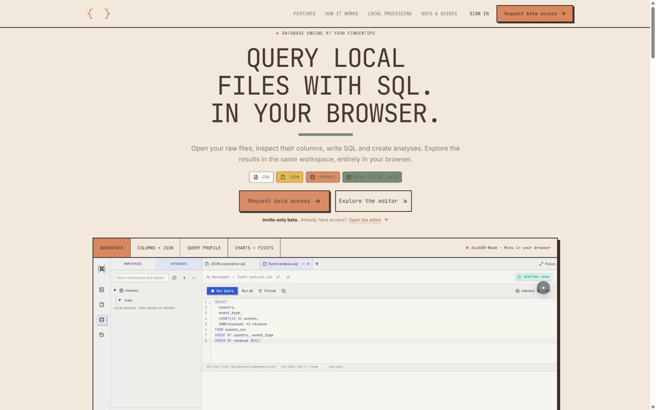This screenshot has height=410, width=656.
Task: Open databases panel more options ellipsis
Action: point(194,278)
